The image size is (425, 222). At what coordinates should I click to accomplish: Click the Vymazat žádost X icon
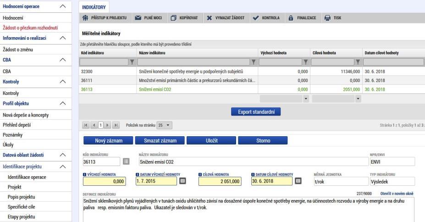(209, 18)
